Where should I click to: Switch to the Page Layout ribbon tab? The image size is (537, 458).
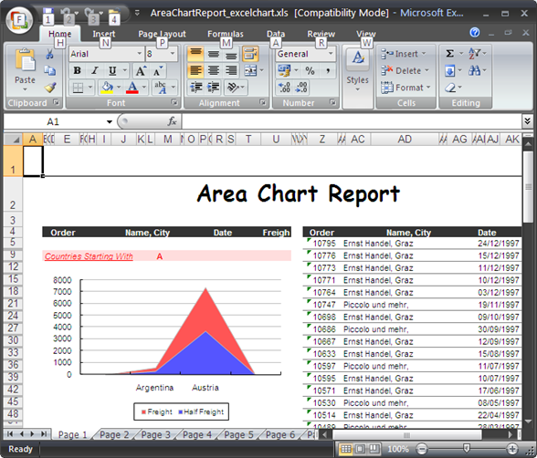pyautogui.click(x=162, y=34)
